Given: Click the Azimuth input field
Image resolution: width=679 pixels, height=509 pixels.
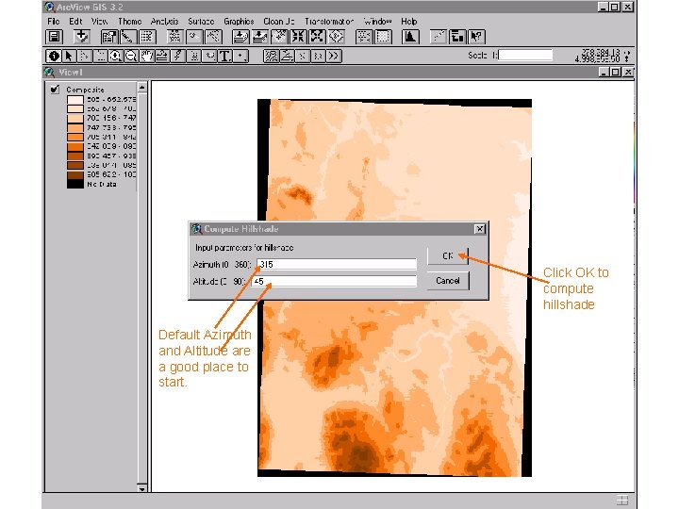Looking at the screenshot, I should (x=337, y=265).
